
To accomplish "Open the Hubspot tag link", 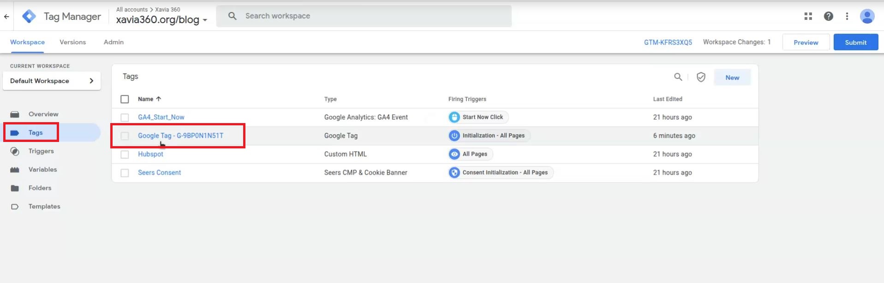I will point(150,154).
